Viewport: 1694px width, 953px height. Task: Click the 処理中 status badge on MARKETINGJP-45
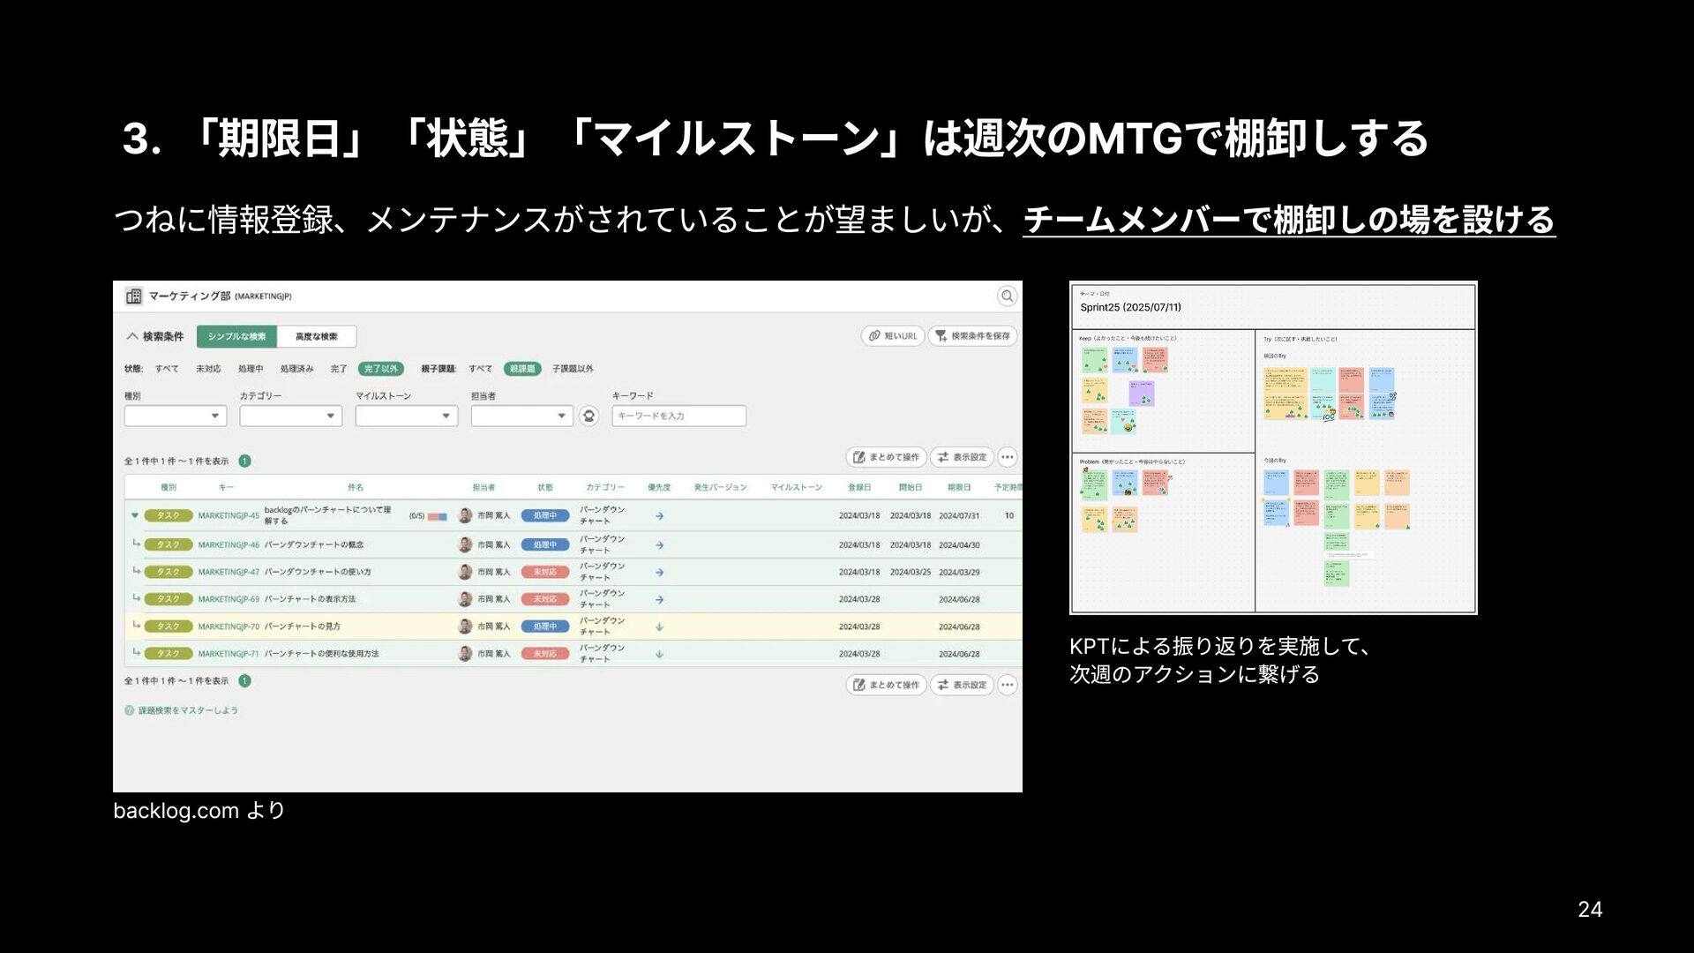click(544, 516)
